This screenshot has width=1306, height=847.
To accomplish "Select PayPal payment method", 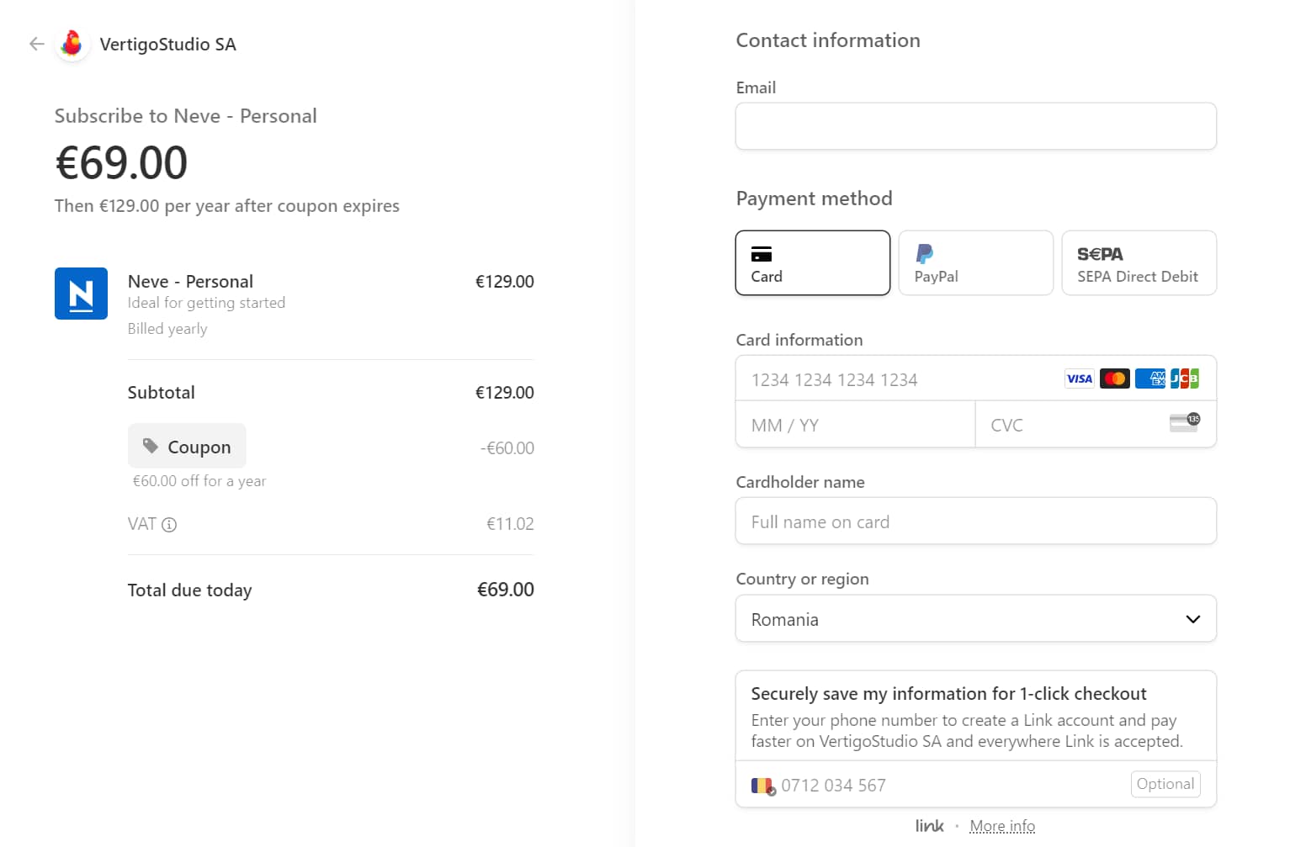I will (x=975, y=263).
